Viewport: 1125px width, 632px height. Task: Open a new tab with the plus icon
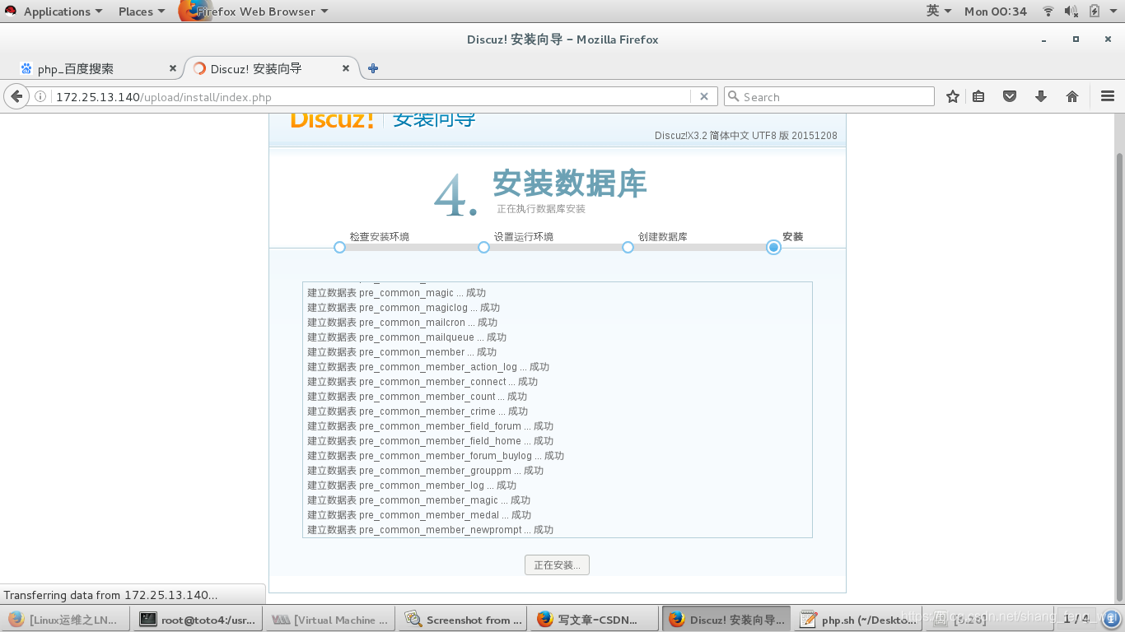[x=373, y=68]
